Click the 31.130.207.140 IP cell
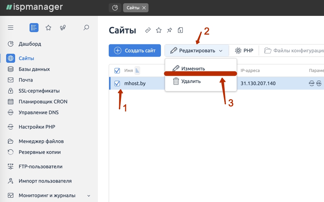The image size is (324, 202). [258, 83]
